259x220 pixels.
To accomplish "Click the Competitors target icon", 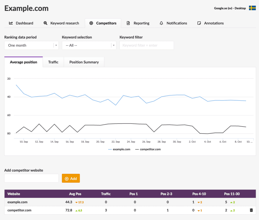I will pos(91,23).
